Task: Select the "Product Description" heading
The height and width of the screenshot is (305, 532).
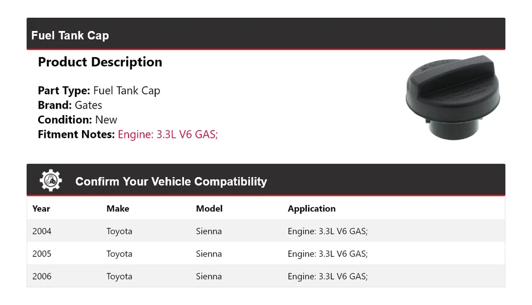Action: 100,62
